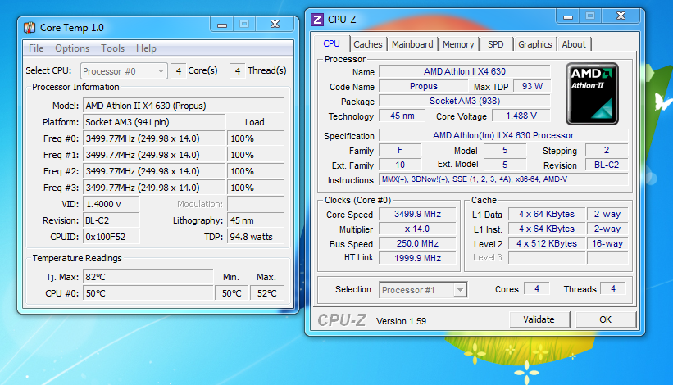
Task: Click the Core Speed 3499.9 MHz value
Action: pos(417,214)
